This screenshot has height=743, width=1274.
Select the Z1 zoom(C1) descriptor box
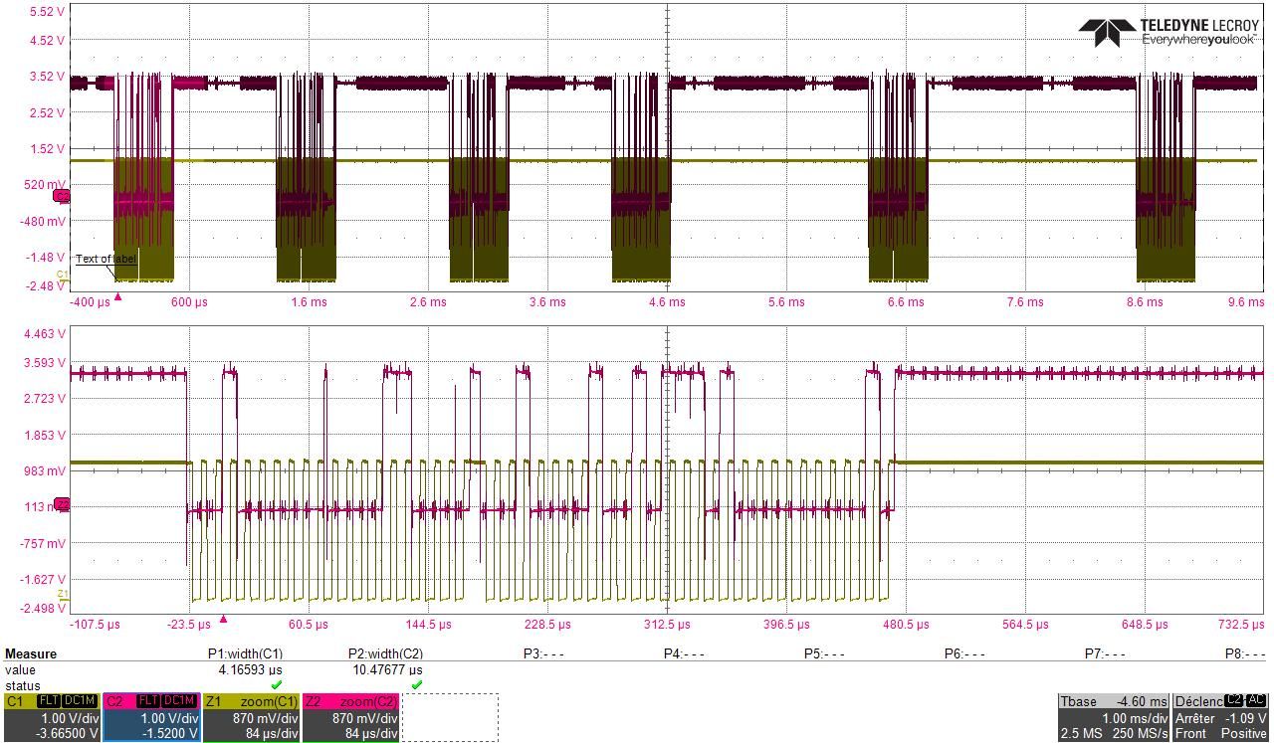251,717
